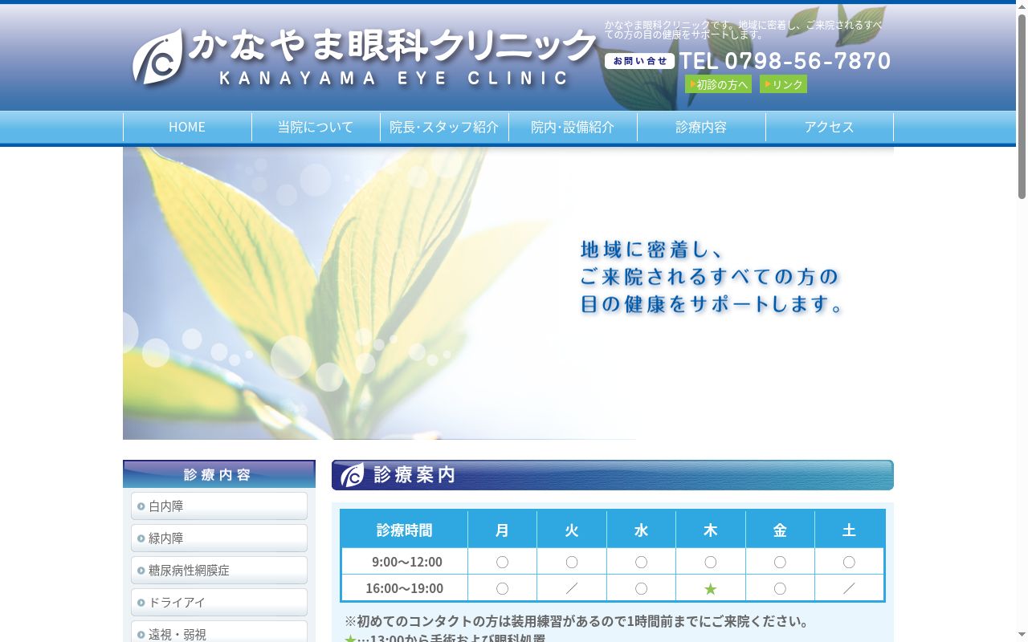Click the 診療案内 heading logo icon

(352, 475)
